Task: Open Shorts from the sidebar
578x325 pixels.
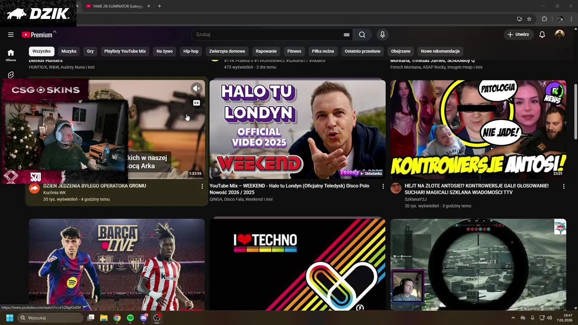Action: [11, 75]
